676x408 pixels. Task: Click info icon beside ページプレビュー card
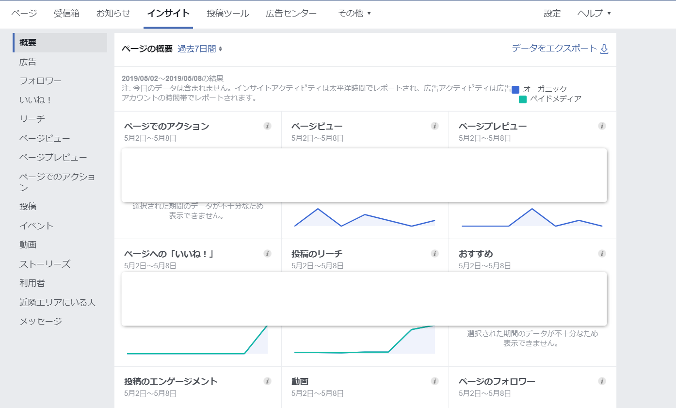[602, 126]
